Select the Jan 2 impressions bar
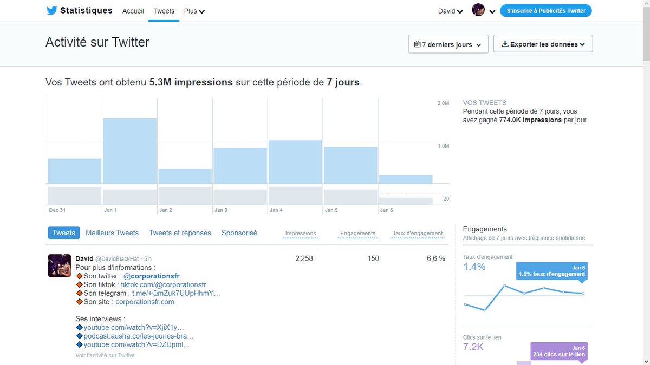Screen dimensions: 650x365 [185, 176]
